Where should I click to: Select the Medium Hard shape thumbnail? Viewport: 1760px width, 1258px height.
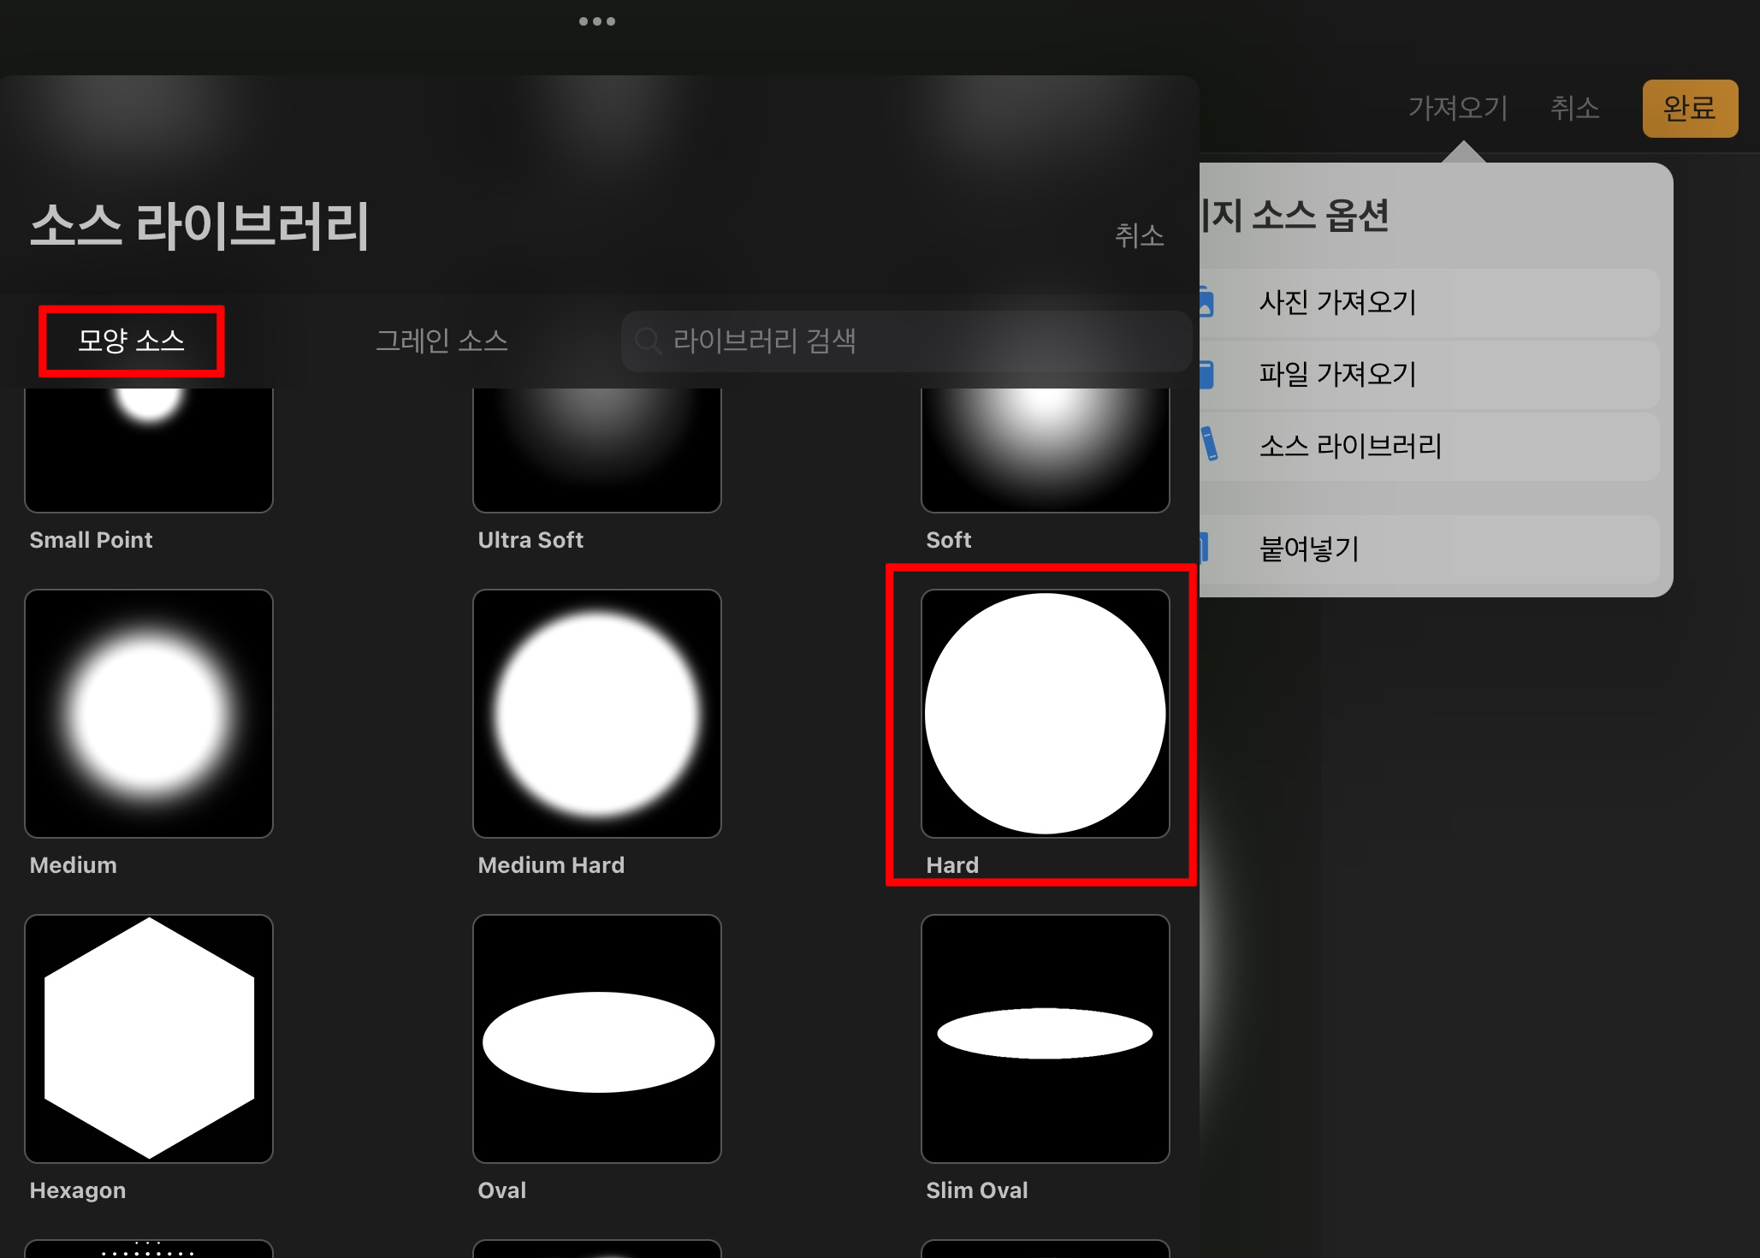click(597, 714)
